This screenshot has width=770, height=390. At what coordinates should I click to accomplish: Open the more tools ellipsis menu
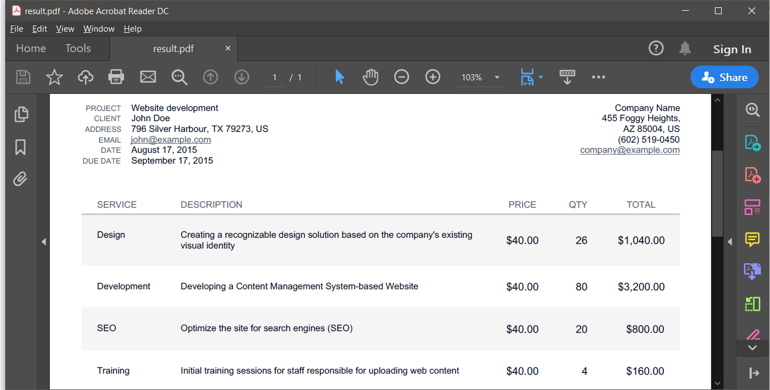coord(598,76)
